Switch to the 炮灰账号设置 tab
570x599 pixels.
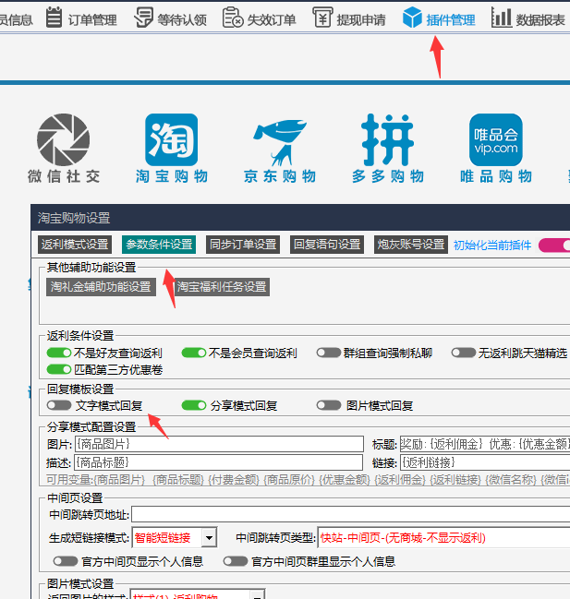(x=411, y=245)
